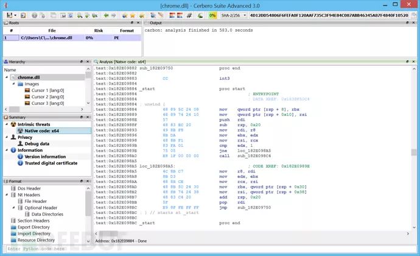Collapse the Nt Headers tree node
420x256 pixels.
click(7, 195)
